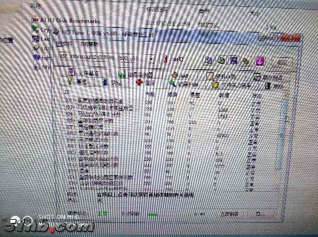Click the 类型 column header in Explorer
Image resolution: width=318 pixels, height=237 pixels.
(203, 11)
